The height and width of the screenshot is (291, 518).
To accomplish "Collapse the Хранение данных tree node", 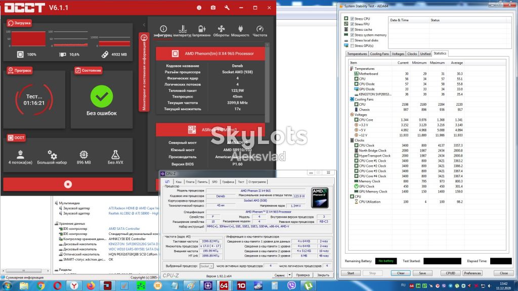I will 56,224.
